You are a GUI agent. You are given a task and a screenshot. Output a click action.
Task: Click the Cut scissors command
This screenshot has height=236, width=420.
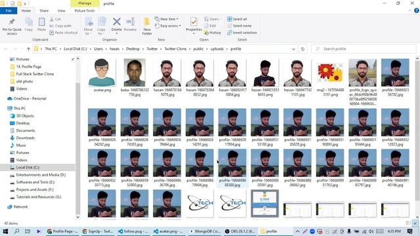(x=55, y=19)
